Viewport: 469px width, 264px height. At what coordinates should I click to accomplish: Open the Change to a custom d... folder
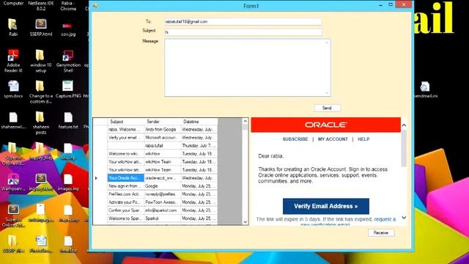click(41, 92)
